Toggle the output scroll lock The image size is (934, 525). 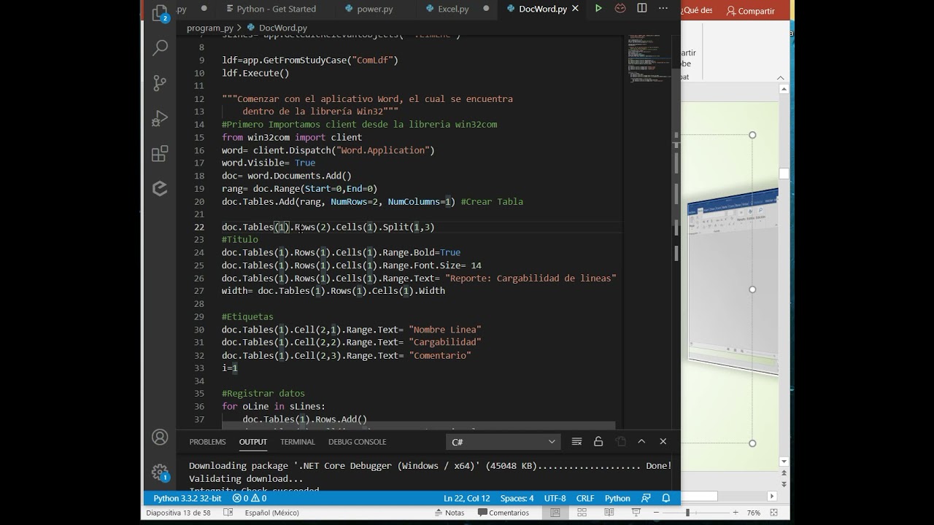pos(598,441)
